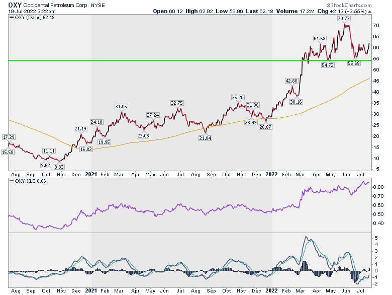Click the 5 tick on MACD scale
Viewport: 392px width, 295px height.
tap(376, 238)
